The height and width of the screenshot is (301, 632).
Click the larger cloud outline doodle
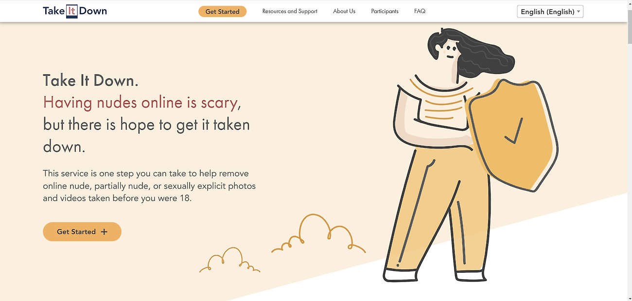[x=318, y=234]
